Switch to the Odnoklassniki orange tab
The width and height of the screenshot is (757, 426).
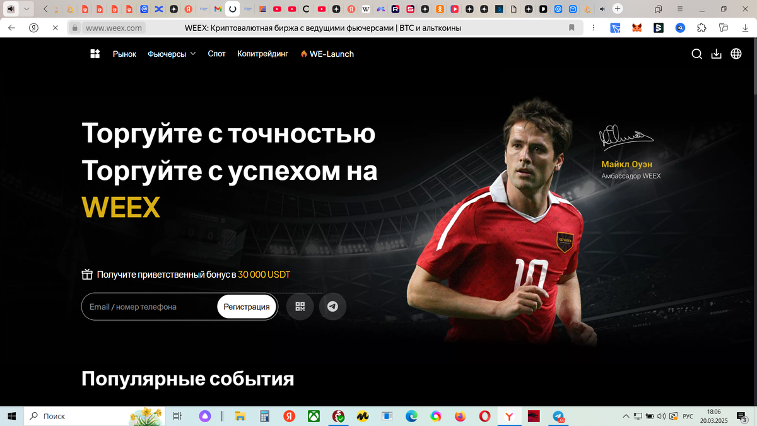pos(440,9)
